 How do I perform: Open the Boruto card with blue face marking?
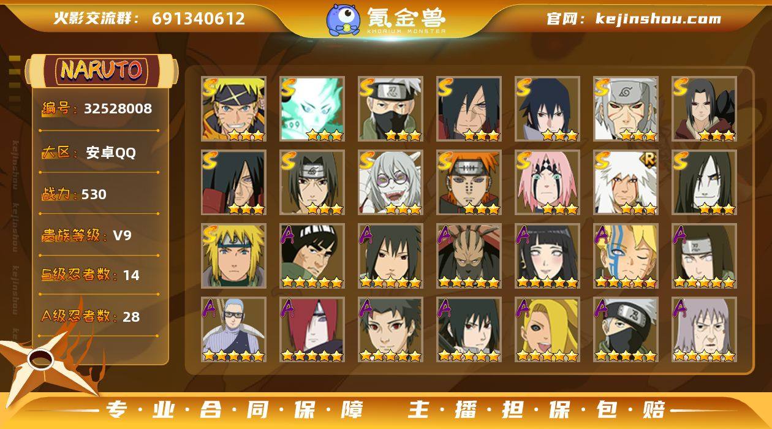point(626,256)
